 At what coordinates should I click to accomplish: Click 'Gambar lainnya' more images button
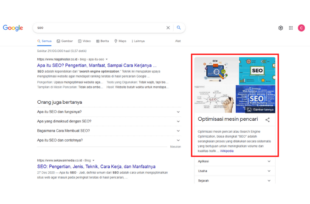pos(261,110)
